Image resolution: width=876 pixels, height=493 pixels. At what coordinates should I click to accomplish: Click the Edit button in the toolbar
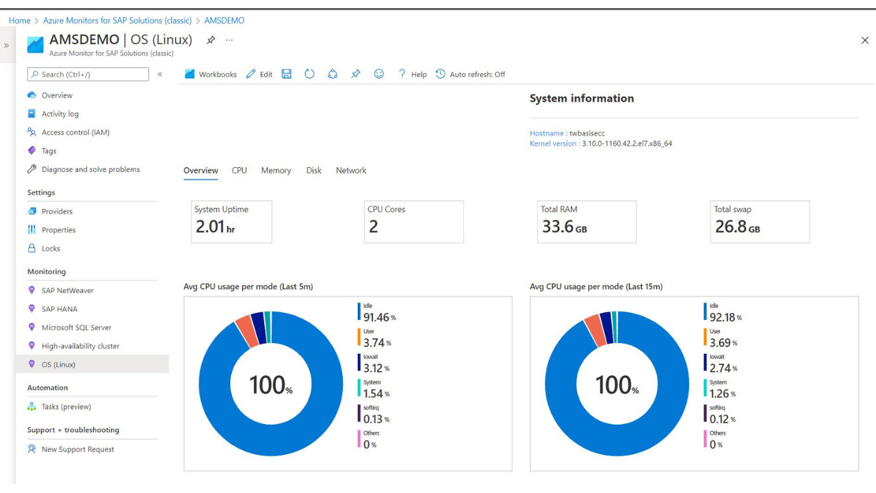[259, 74]
